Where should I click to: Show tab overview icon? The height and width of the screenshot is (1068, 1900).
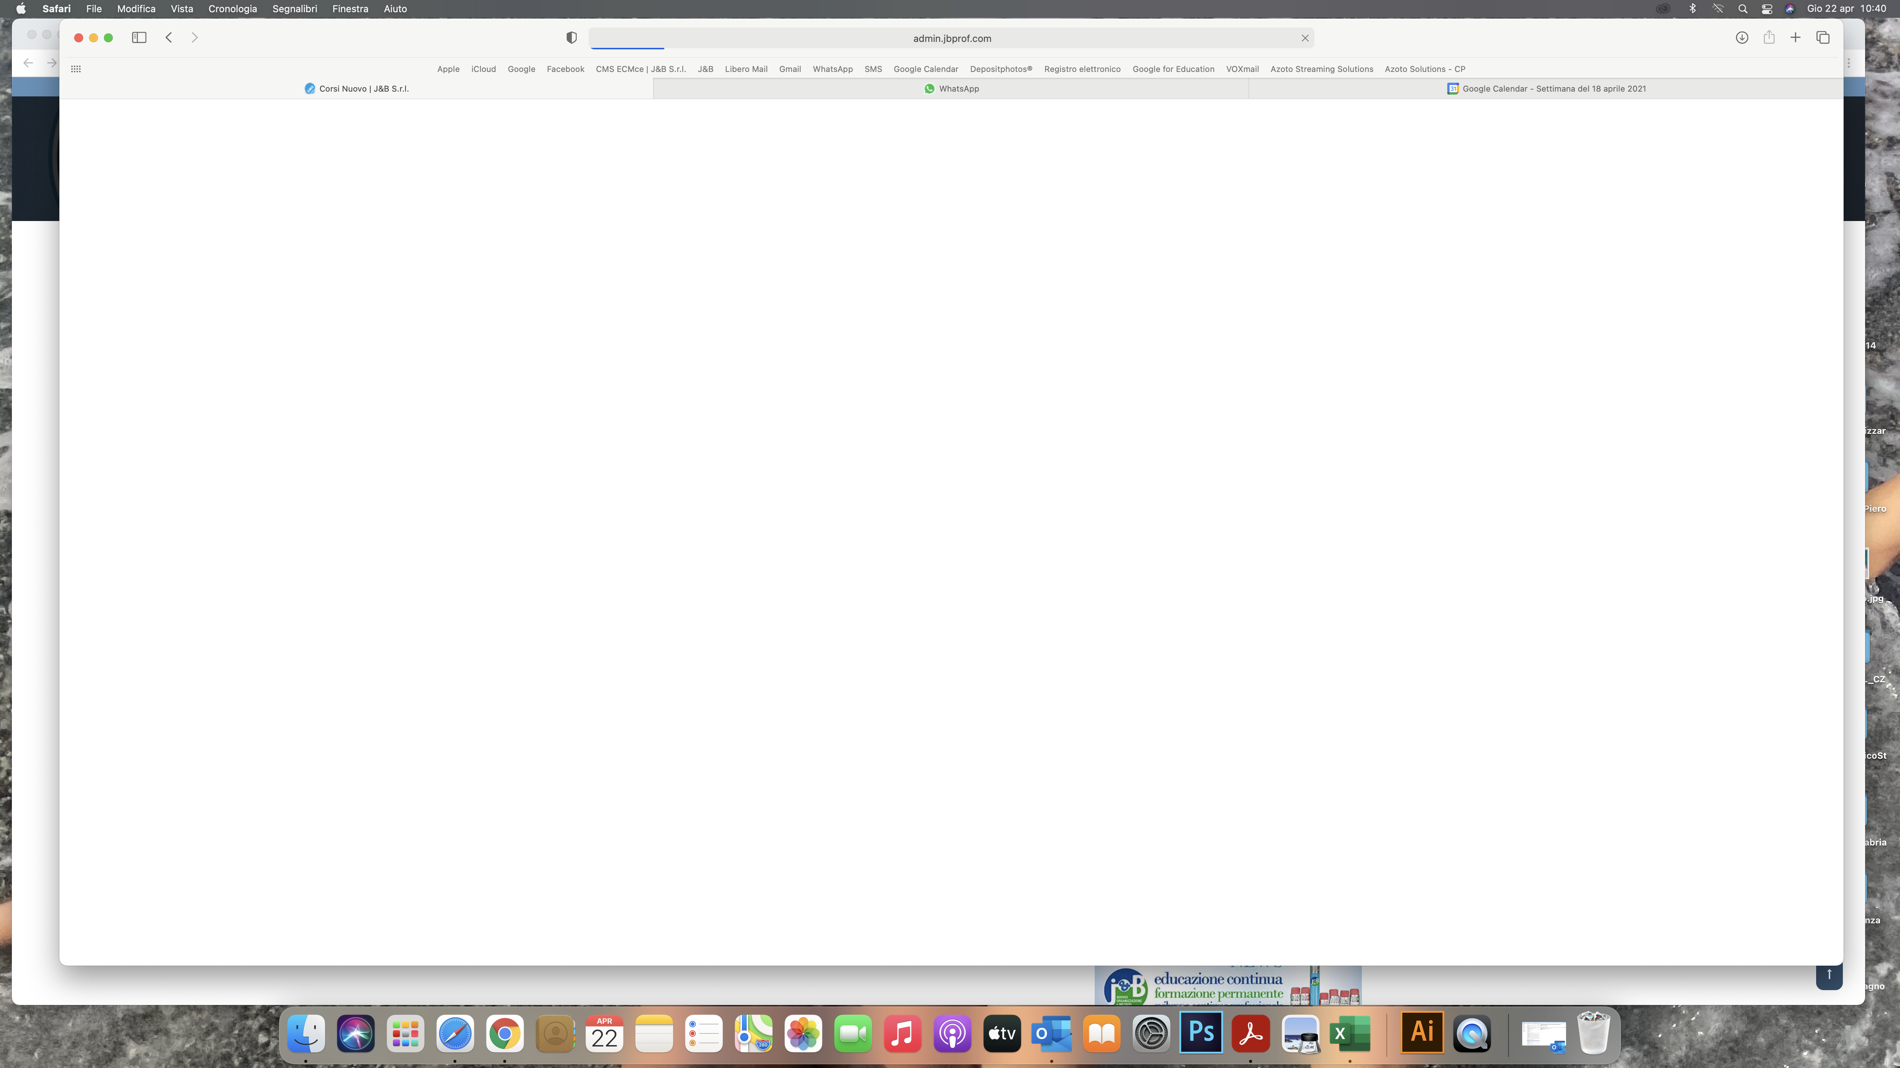point(1822,37)
